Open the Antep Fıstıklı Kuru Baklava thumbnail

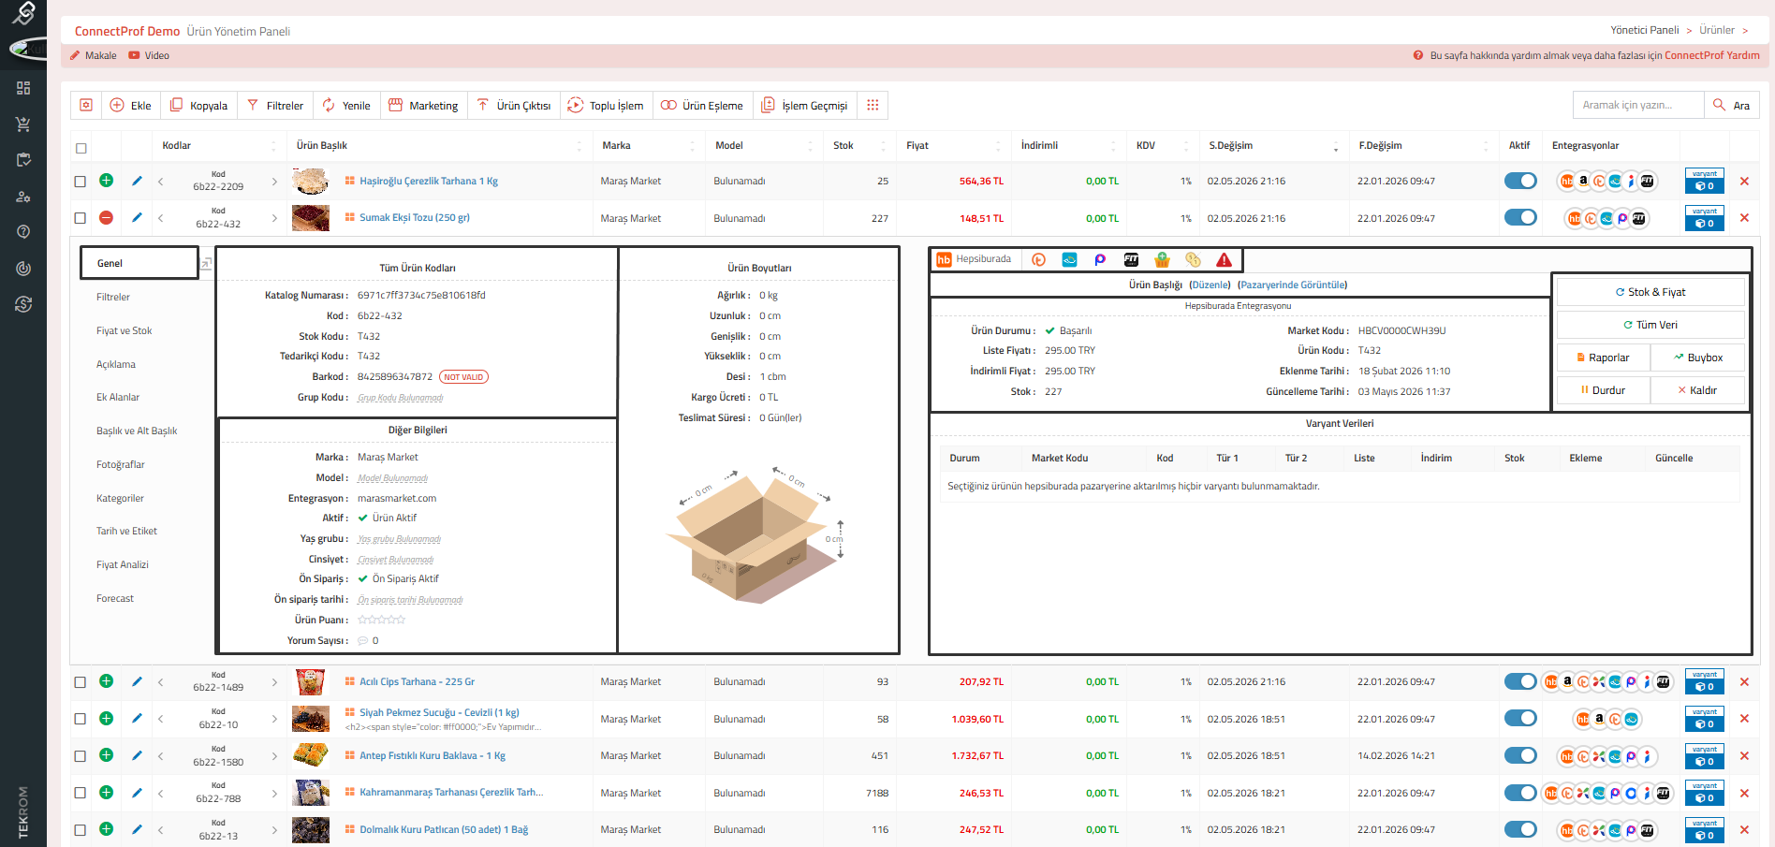[311, 755]
